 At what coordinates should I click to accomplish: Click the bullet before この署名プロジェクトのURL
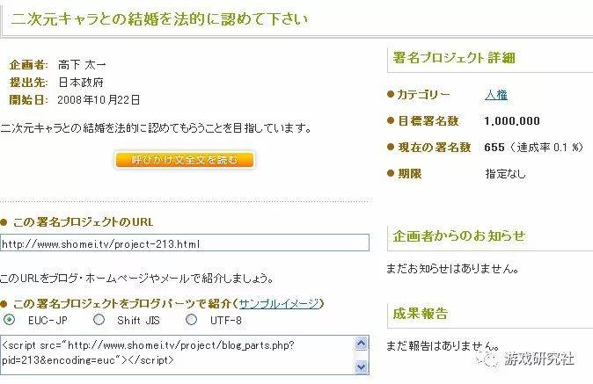tap(4, 222)
